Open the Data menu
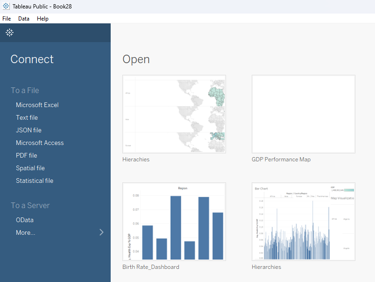The height and width of the screenshot is (282, 375). coord(23,19)
